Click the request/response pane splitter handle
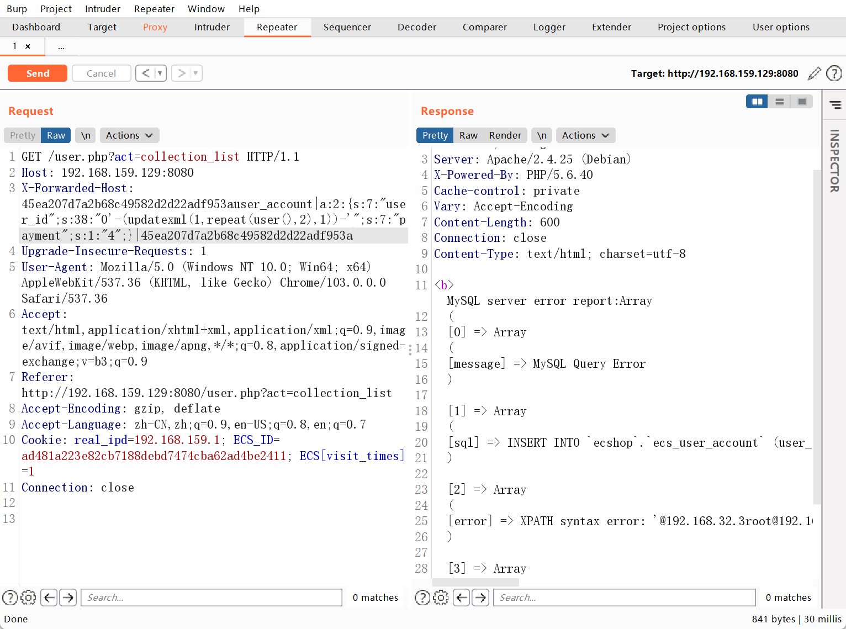Viewport: 846px width, 629px height. (x=410, y=350)
